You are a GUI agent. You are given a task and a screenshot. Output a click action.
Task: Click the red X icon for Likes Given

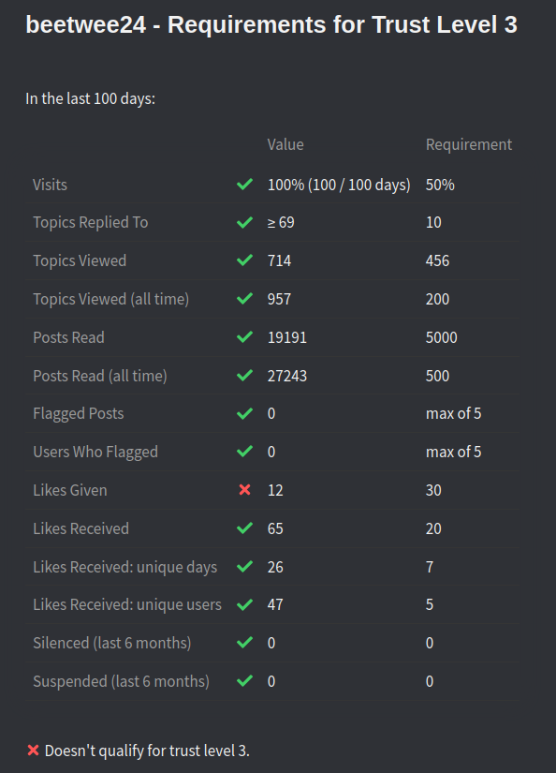[244, 489]
